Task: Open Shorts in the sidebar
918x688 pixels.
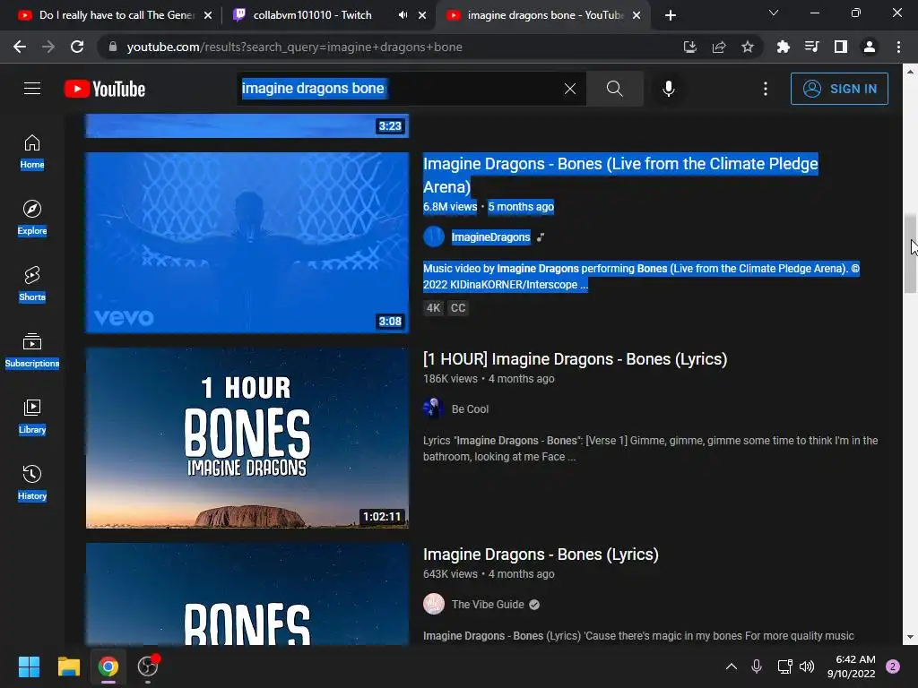Action: coord(32,284)
